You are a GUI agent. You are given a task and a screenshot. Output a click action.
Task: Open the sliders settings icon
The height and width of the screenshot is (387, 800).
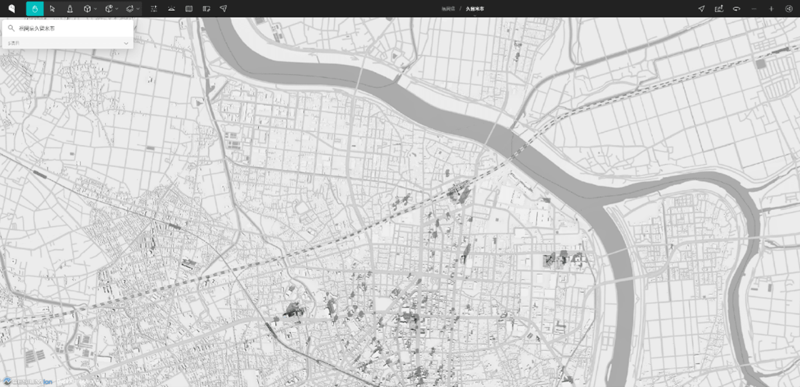pyautogui.click(x=154, y=9)
